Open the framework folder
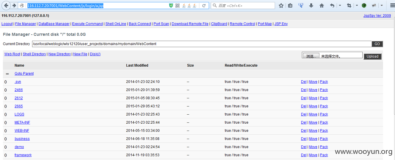The image size is (395, 160). [23, 155]
